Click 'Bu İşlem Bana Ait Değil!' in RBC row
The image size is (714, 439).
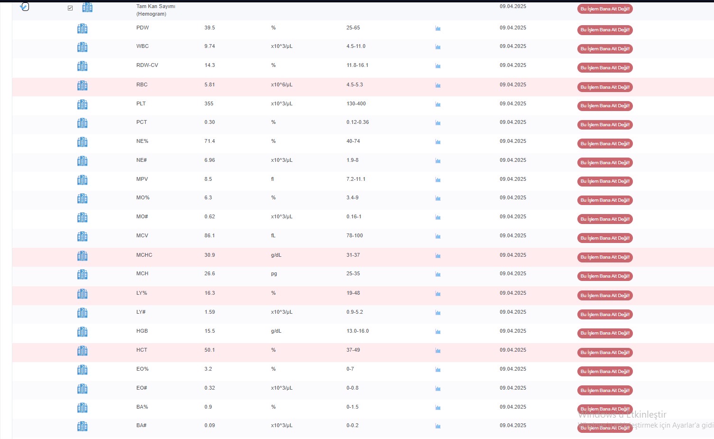605,87
